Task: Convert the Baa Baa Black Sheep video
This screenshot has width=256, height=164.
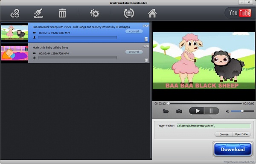Action: [134, 31]
